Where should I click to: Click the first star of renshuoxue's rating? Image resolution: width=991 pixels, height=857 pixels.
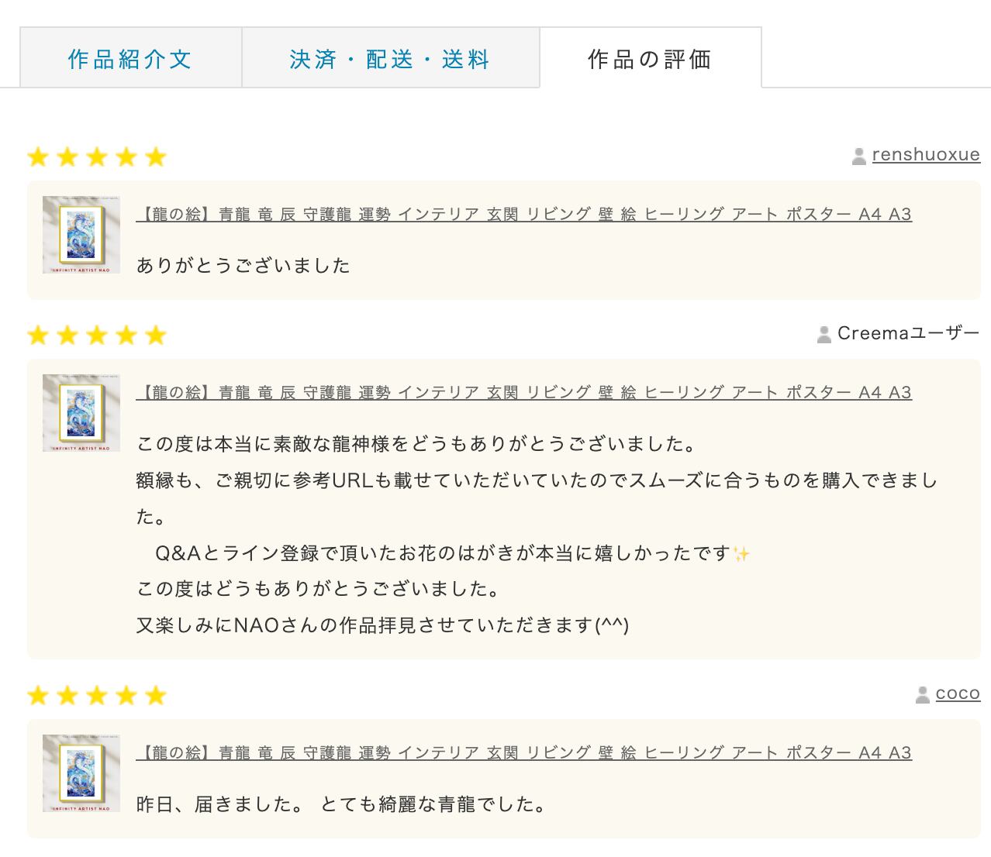(38, 157)
